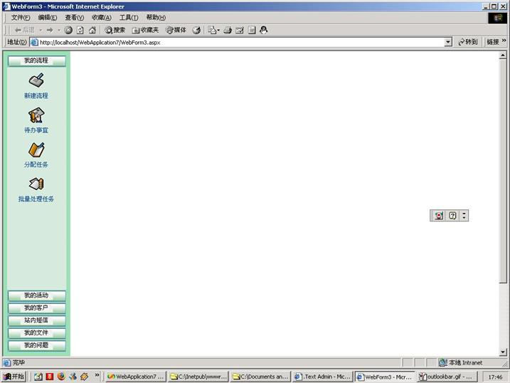Click the 待办事宜 link text
510x383 pixels.
tap(36, 130)
